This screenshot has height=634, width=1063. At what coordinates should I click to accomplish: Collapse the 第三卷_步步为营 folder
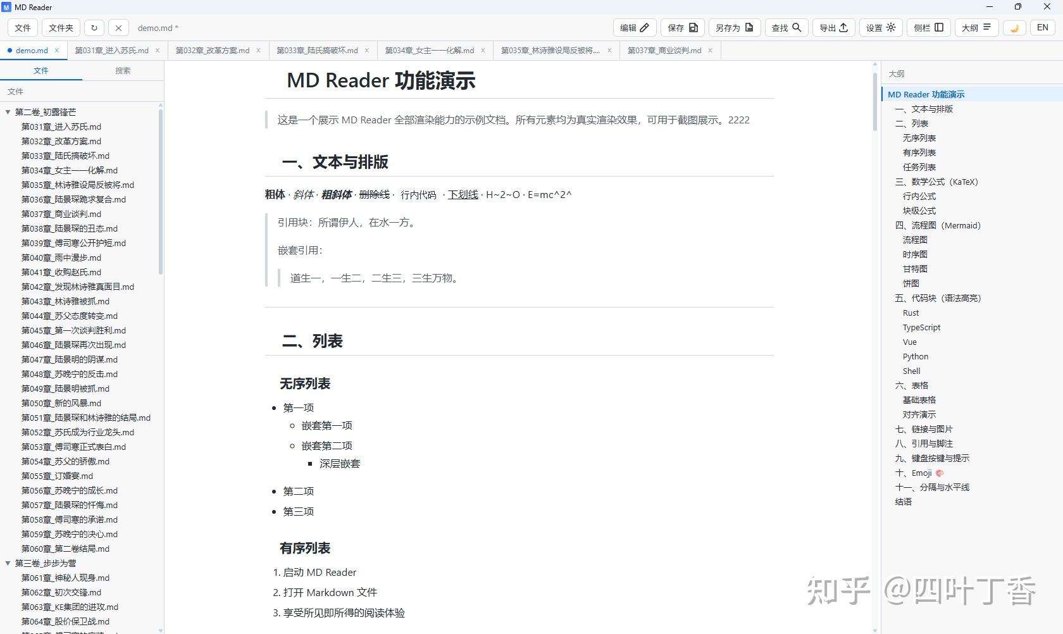8,563
